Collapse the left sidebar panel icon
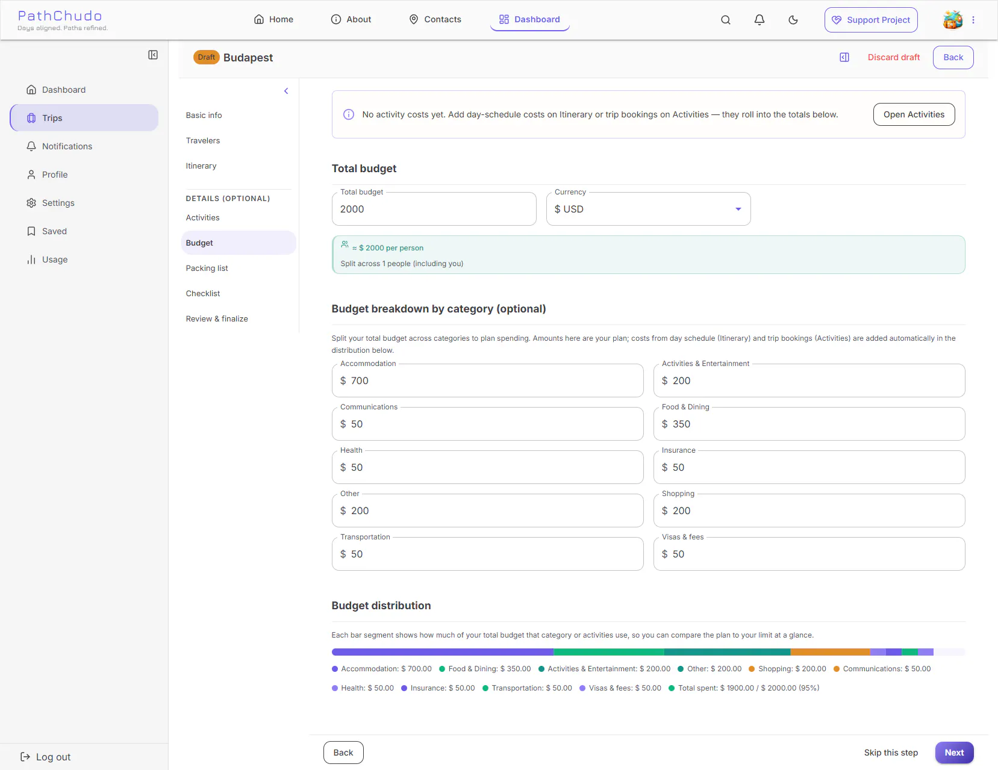 [x=153, y=55]
